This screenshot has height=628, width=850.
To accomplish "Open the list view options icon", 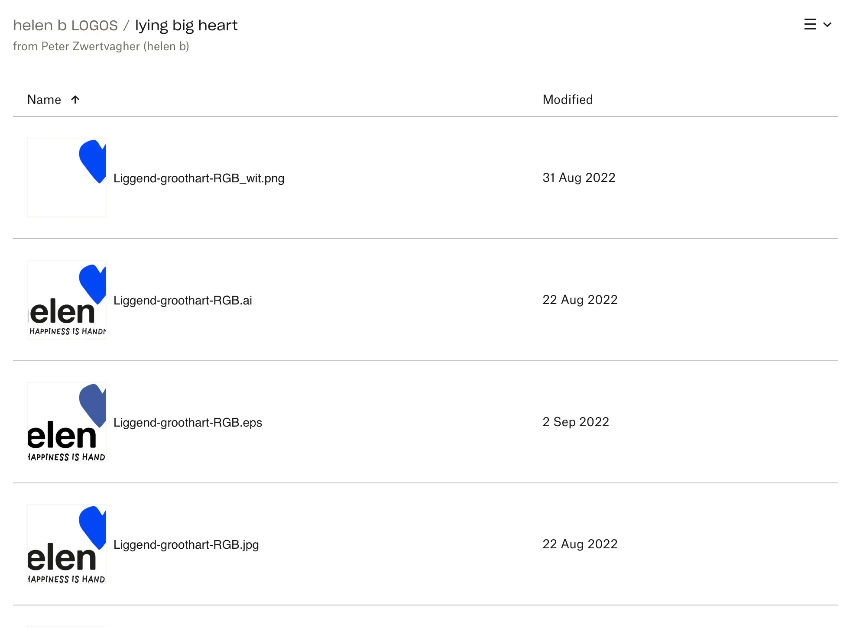I will click(x=810, y=24).
